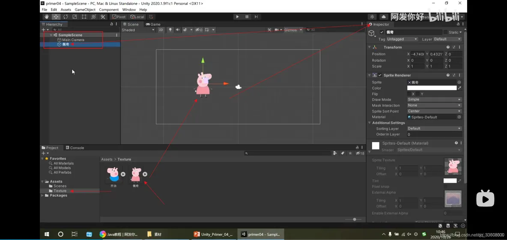
Task: Select the Rotate tool
Action: (x=66, y=17)
